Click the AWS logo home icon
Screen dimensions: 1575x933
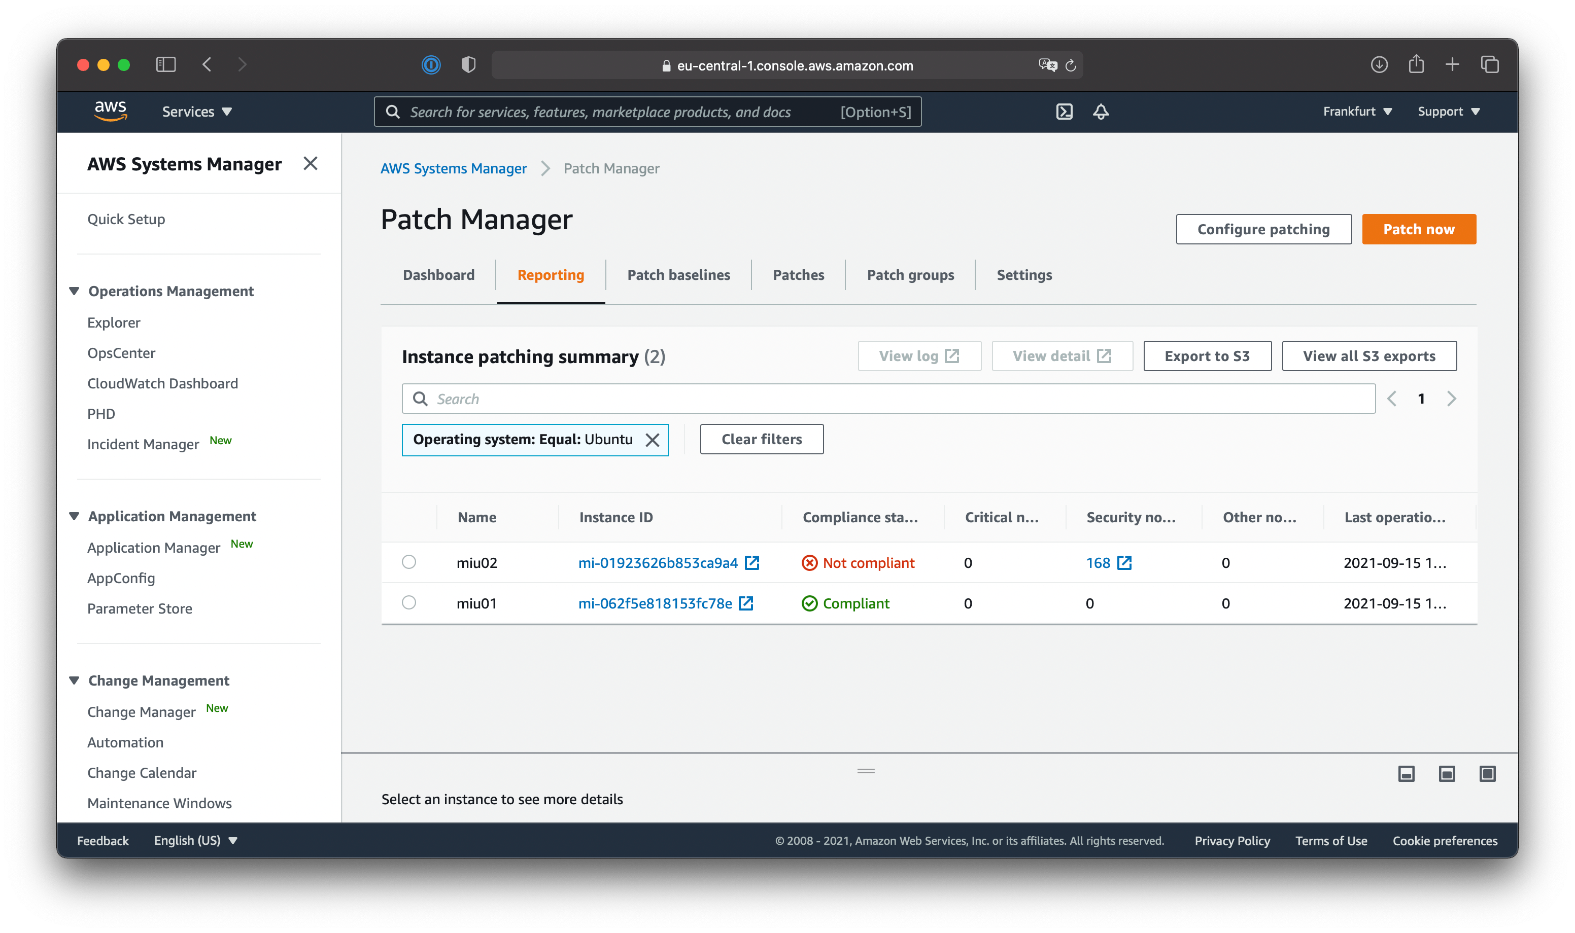tap(111, 111)
